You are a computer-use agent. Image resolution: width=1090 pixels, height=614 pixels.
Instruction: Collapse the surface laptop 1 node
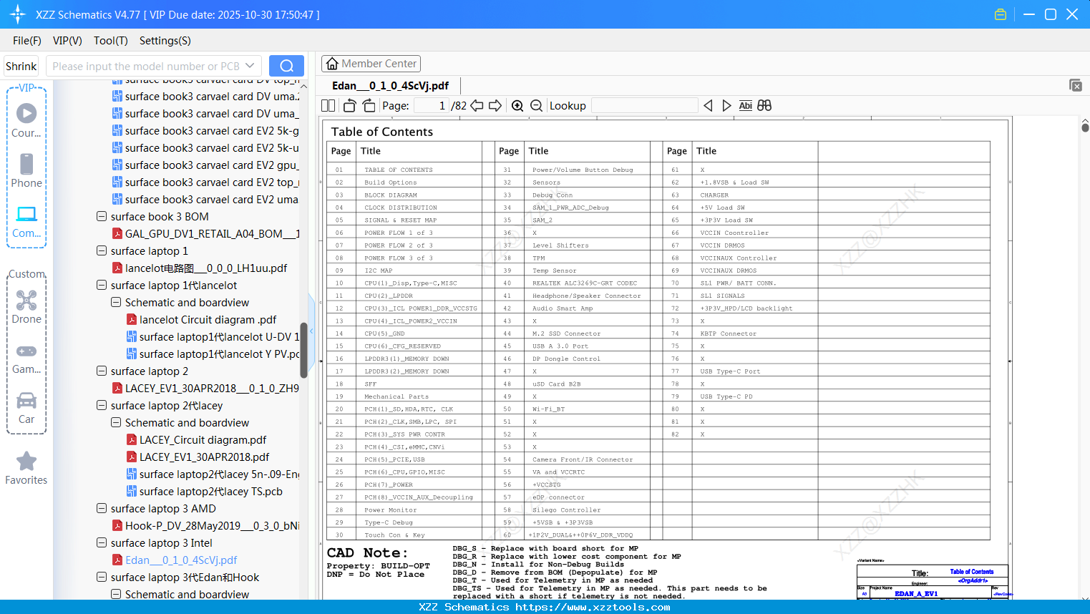[102, 250]
